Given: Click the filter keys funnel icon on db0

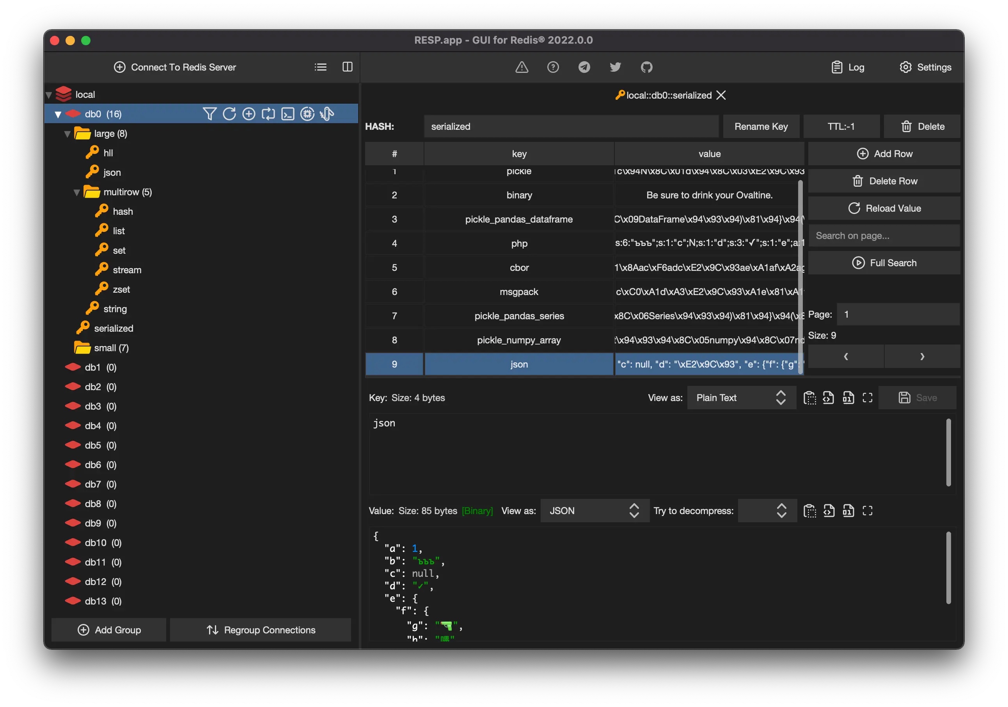Looking at the screenshot, I should click(x=209, y=114).
